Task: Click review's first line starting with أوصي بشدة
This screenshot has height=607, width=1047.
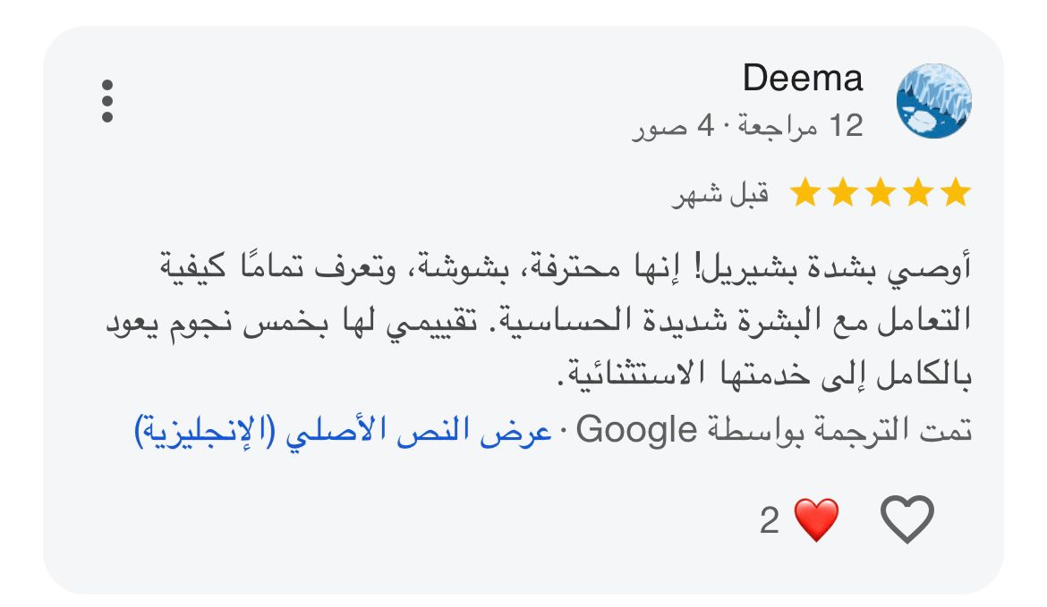Action: [566, 266]
